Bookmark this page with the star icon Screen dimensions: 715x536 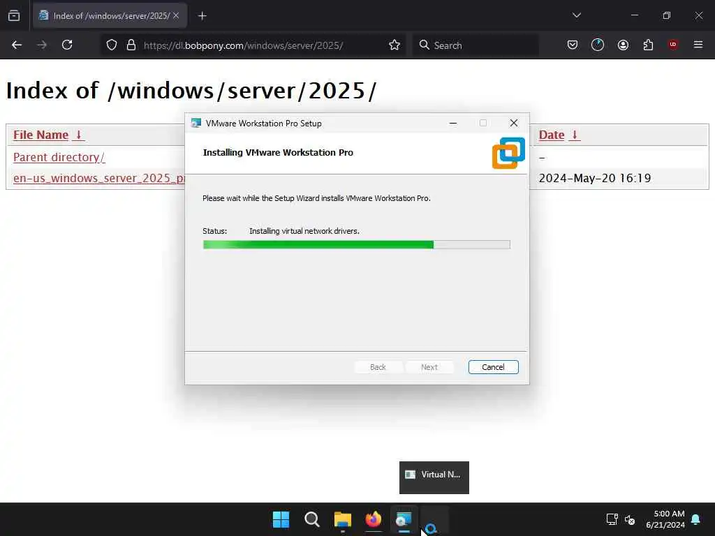[x=395, y=45]
